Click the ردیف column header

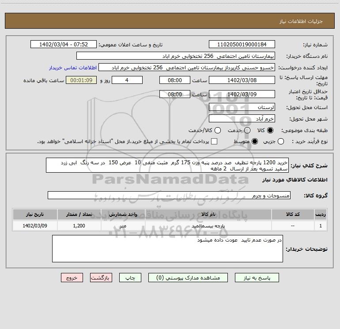(321, 214)
